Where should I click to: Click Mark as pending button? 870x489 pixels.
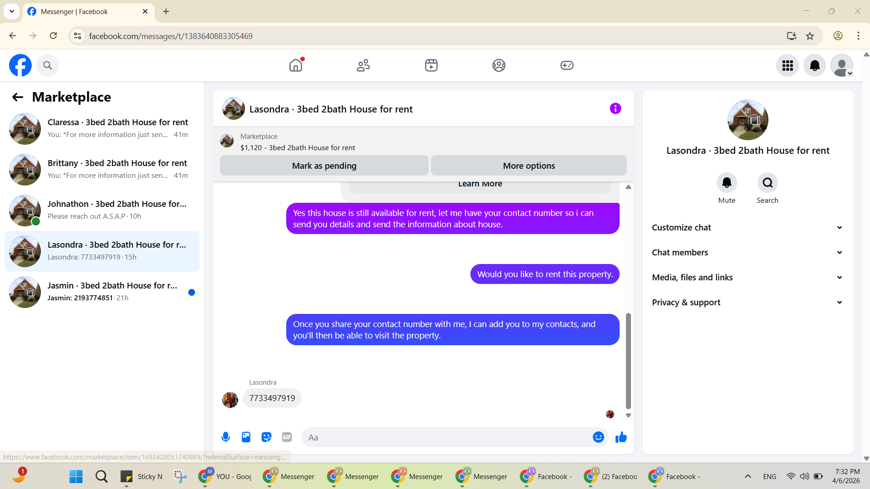pyautogui.click(x=324, y=166)
